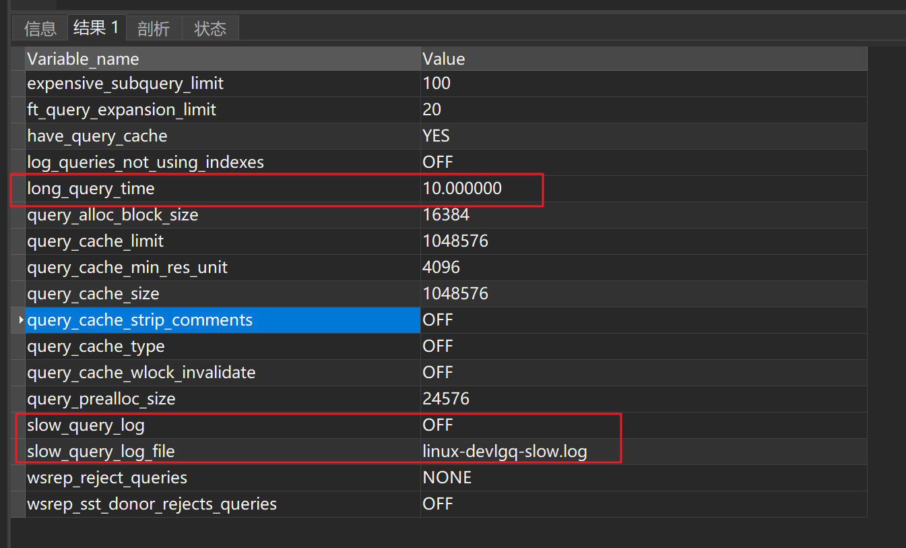
Task: Click the Value column header
Action: [644, 59]
